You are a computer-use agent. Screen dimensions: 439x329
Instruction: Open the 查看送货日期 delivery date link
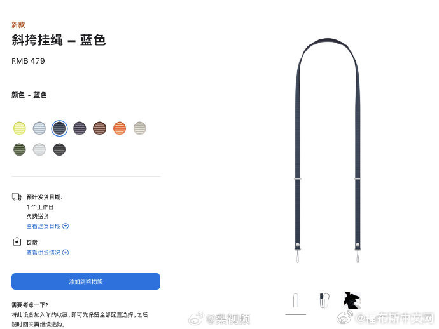(44, 226)
